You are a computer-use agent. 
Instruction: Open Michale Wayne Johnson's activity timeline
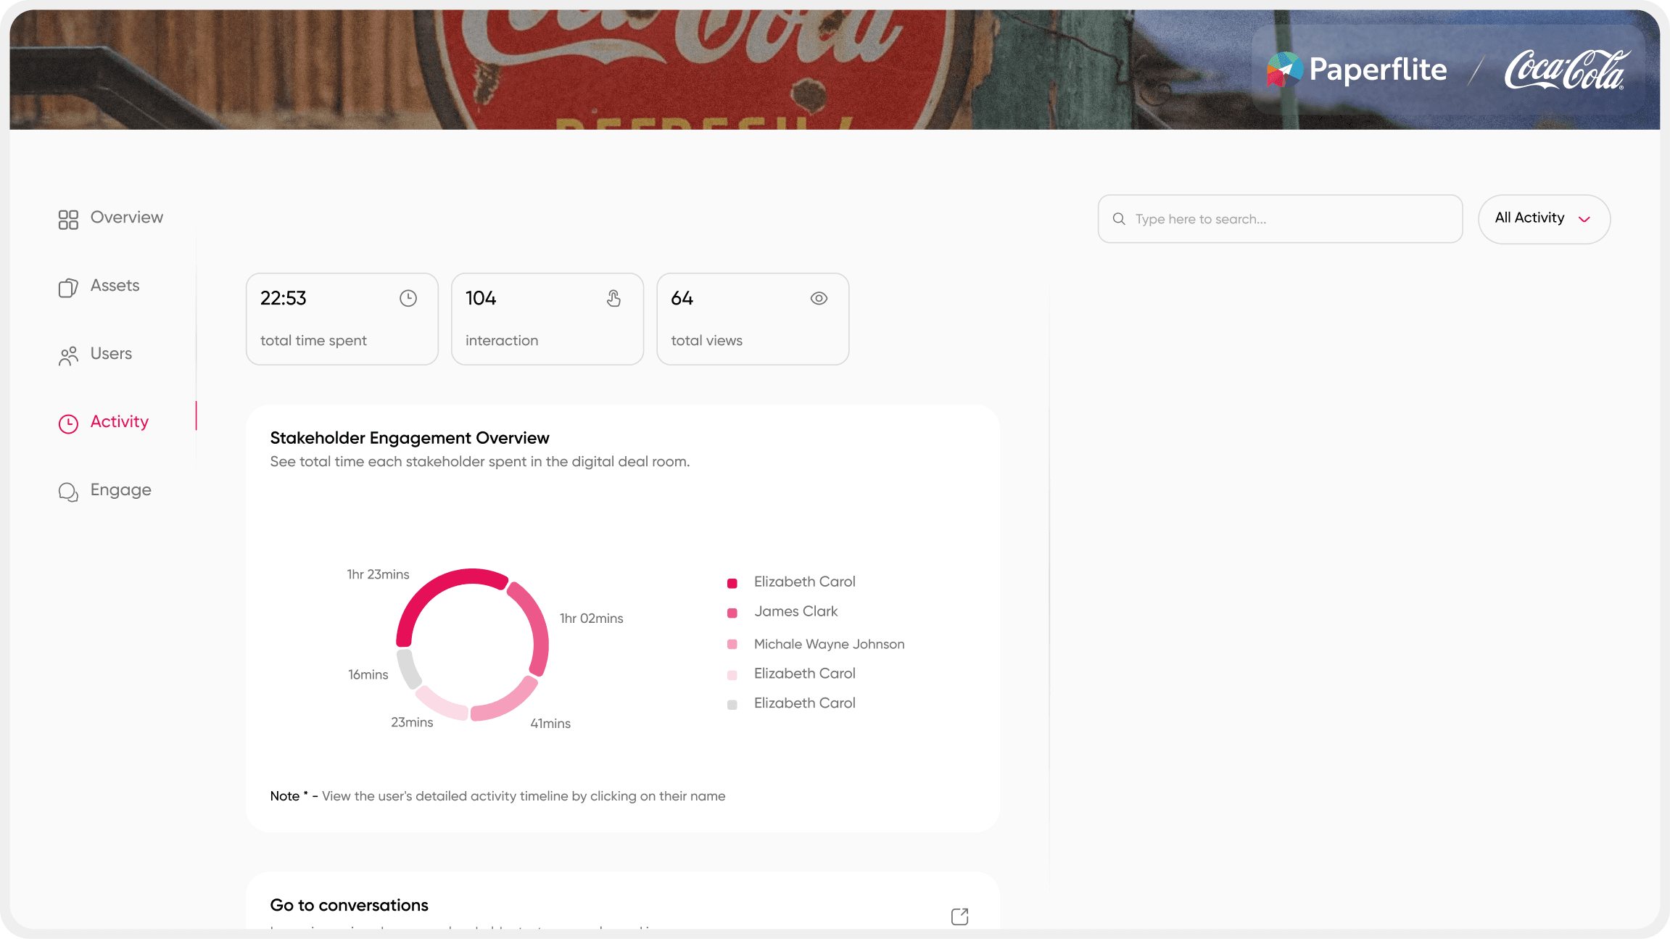[829, 644]
